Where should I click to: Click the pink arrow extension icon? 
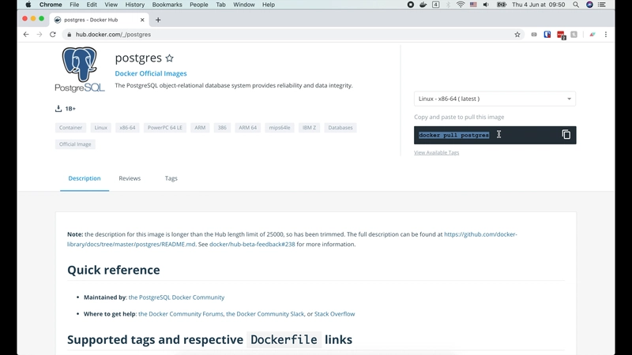pyautogui.click(x=592, y=35)
